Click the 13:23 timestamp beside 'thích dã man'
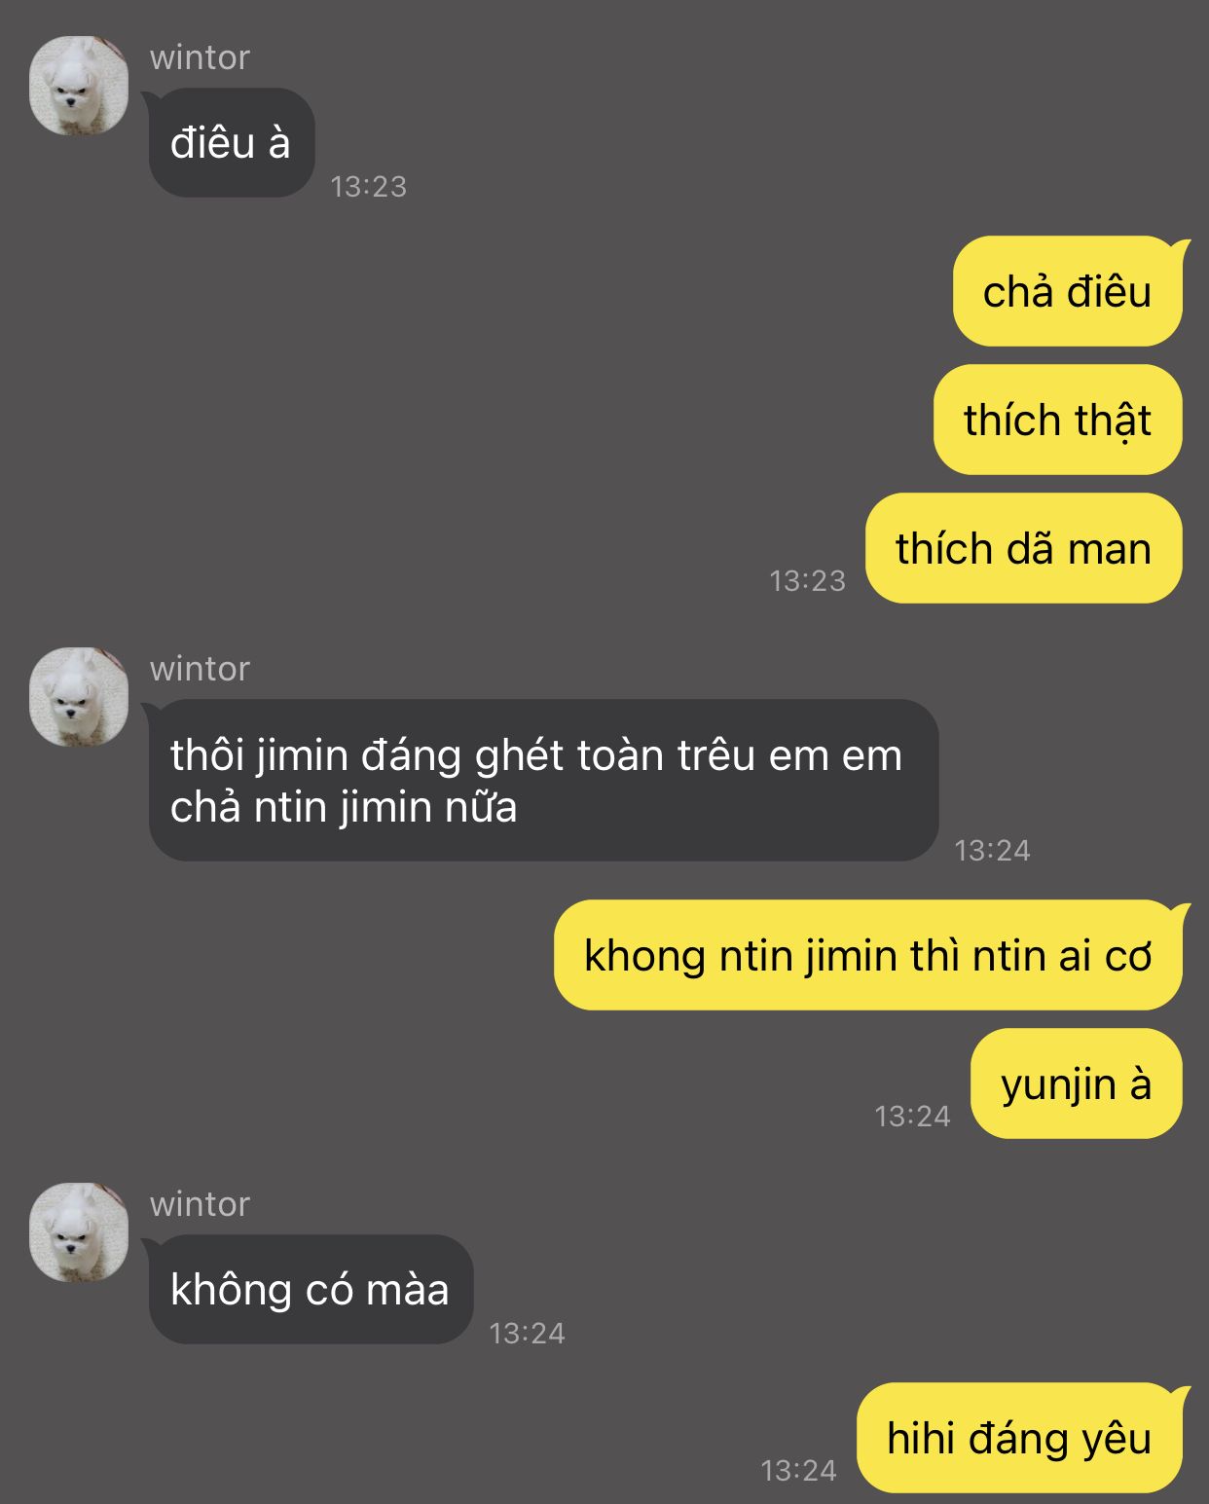 point(807,580)
